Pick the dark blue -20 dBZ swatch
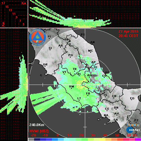Screen dimensions: 141x141 click(37, 139)
